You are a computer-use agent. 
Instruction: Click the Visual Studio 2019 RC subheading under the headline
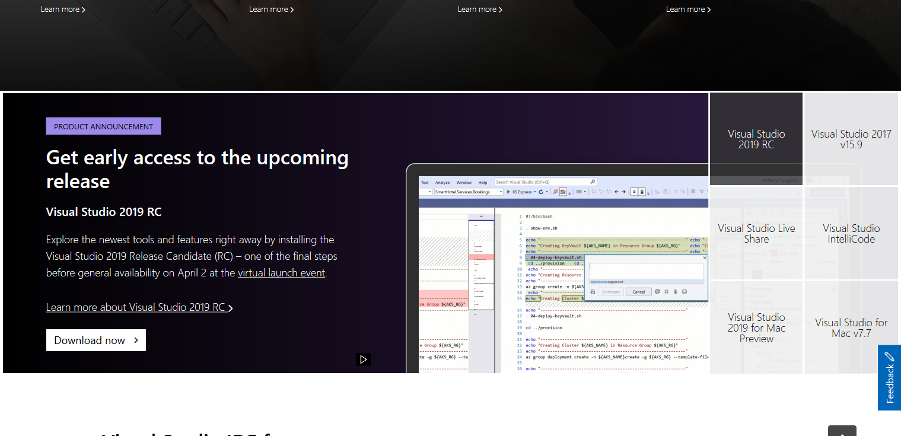pos(104,212)
